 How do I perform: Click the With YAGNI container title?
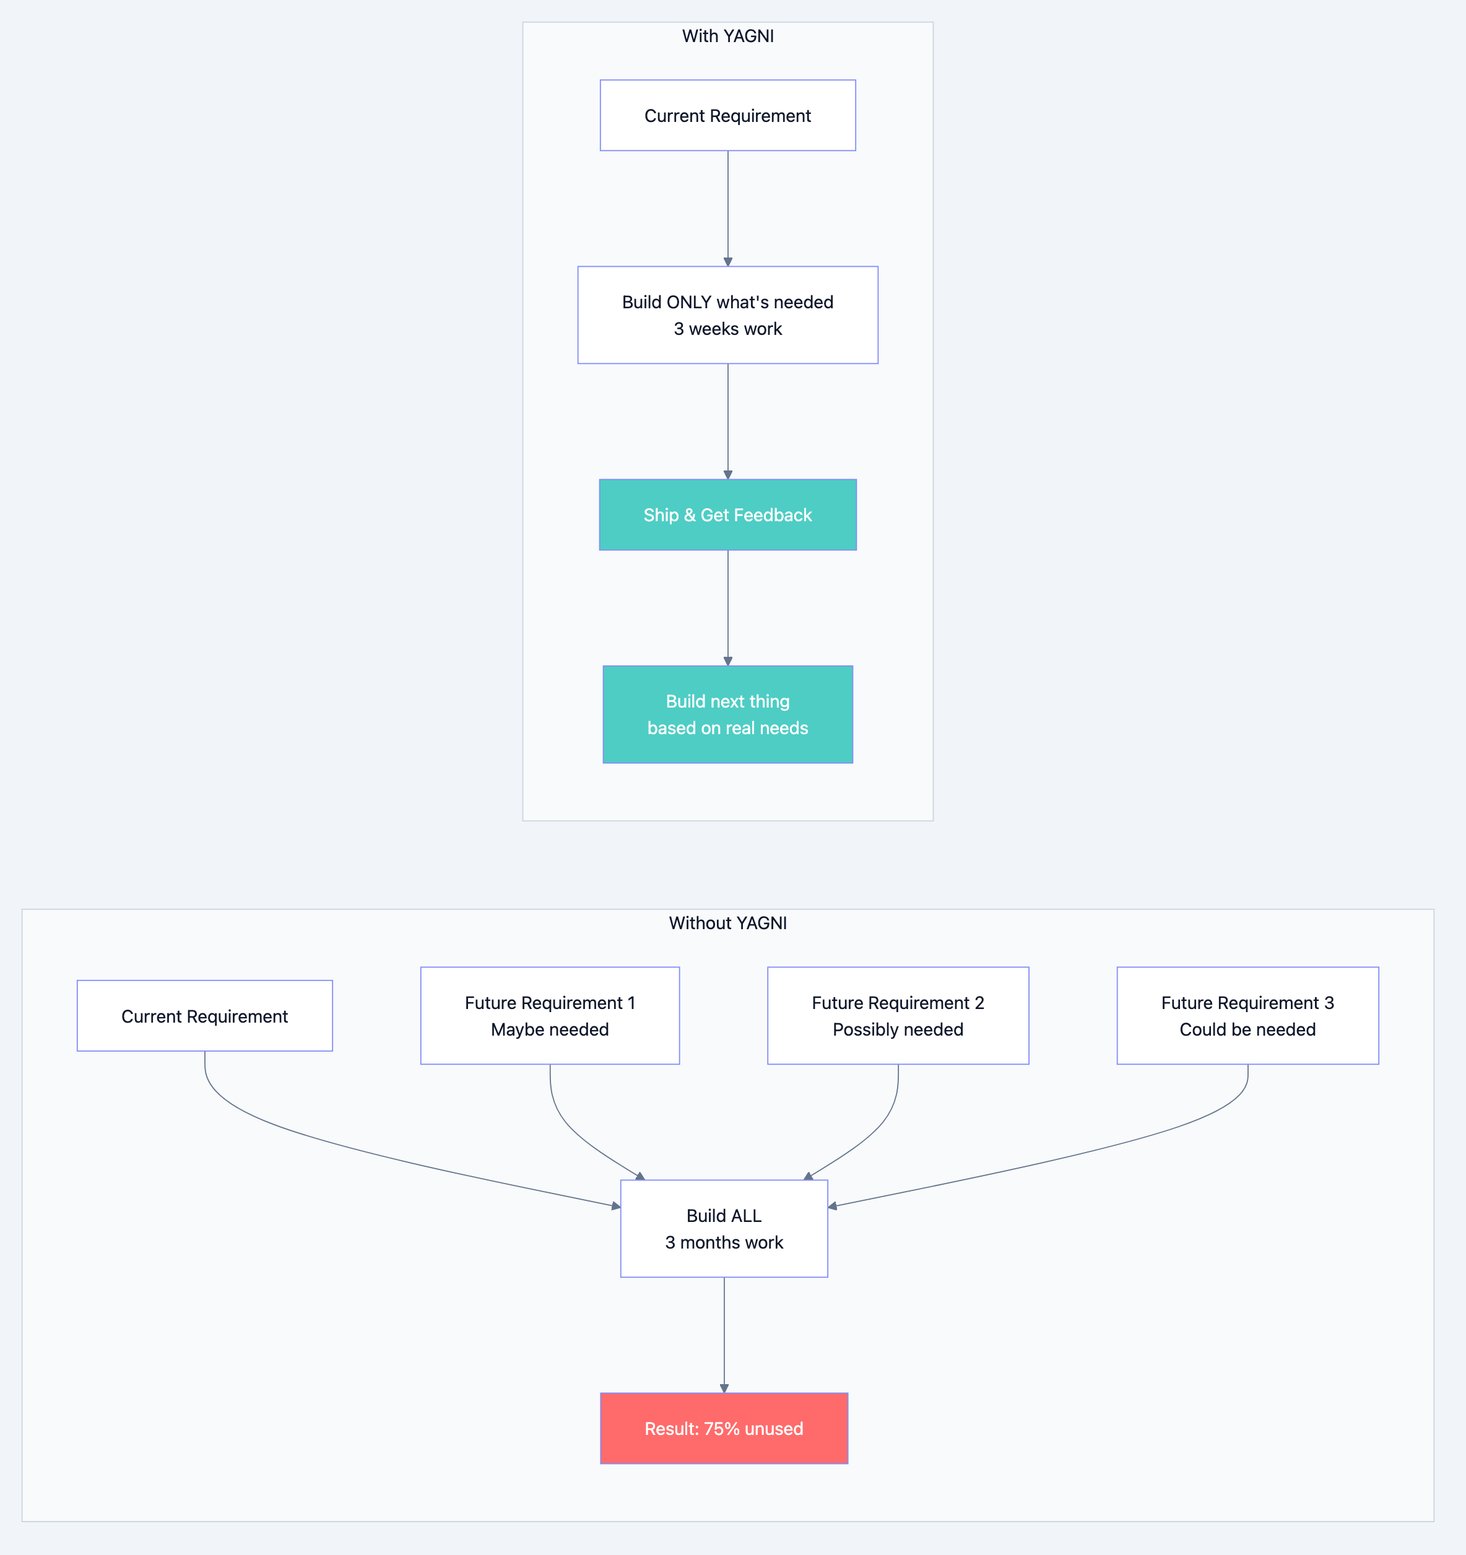(x=727, y=36)
